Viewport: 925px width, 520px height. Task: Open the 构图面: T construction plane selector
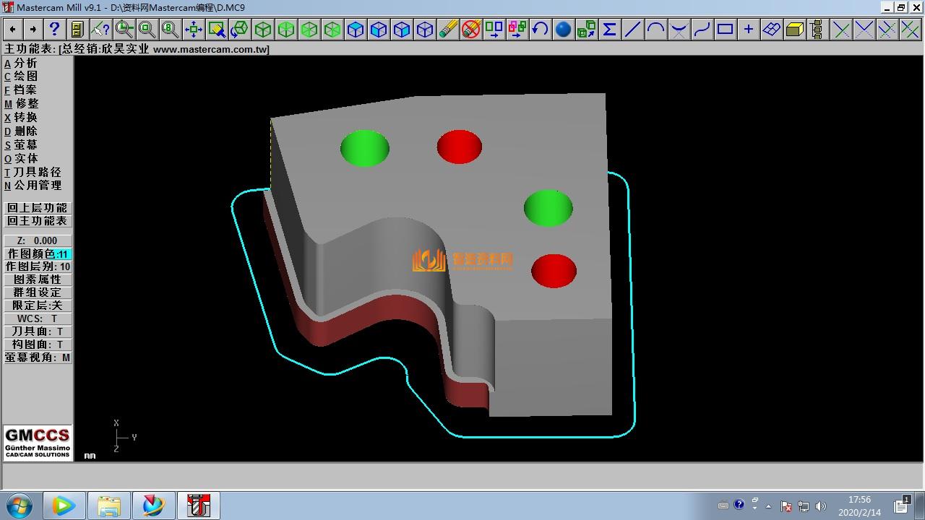point(38,344)
